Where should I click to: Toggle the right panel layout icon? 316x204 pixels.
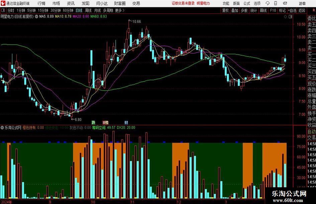[290, 16]
